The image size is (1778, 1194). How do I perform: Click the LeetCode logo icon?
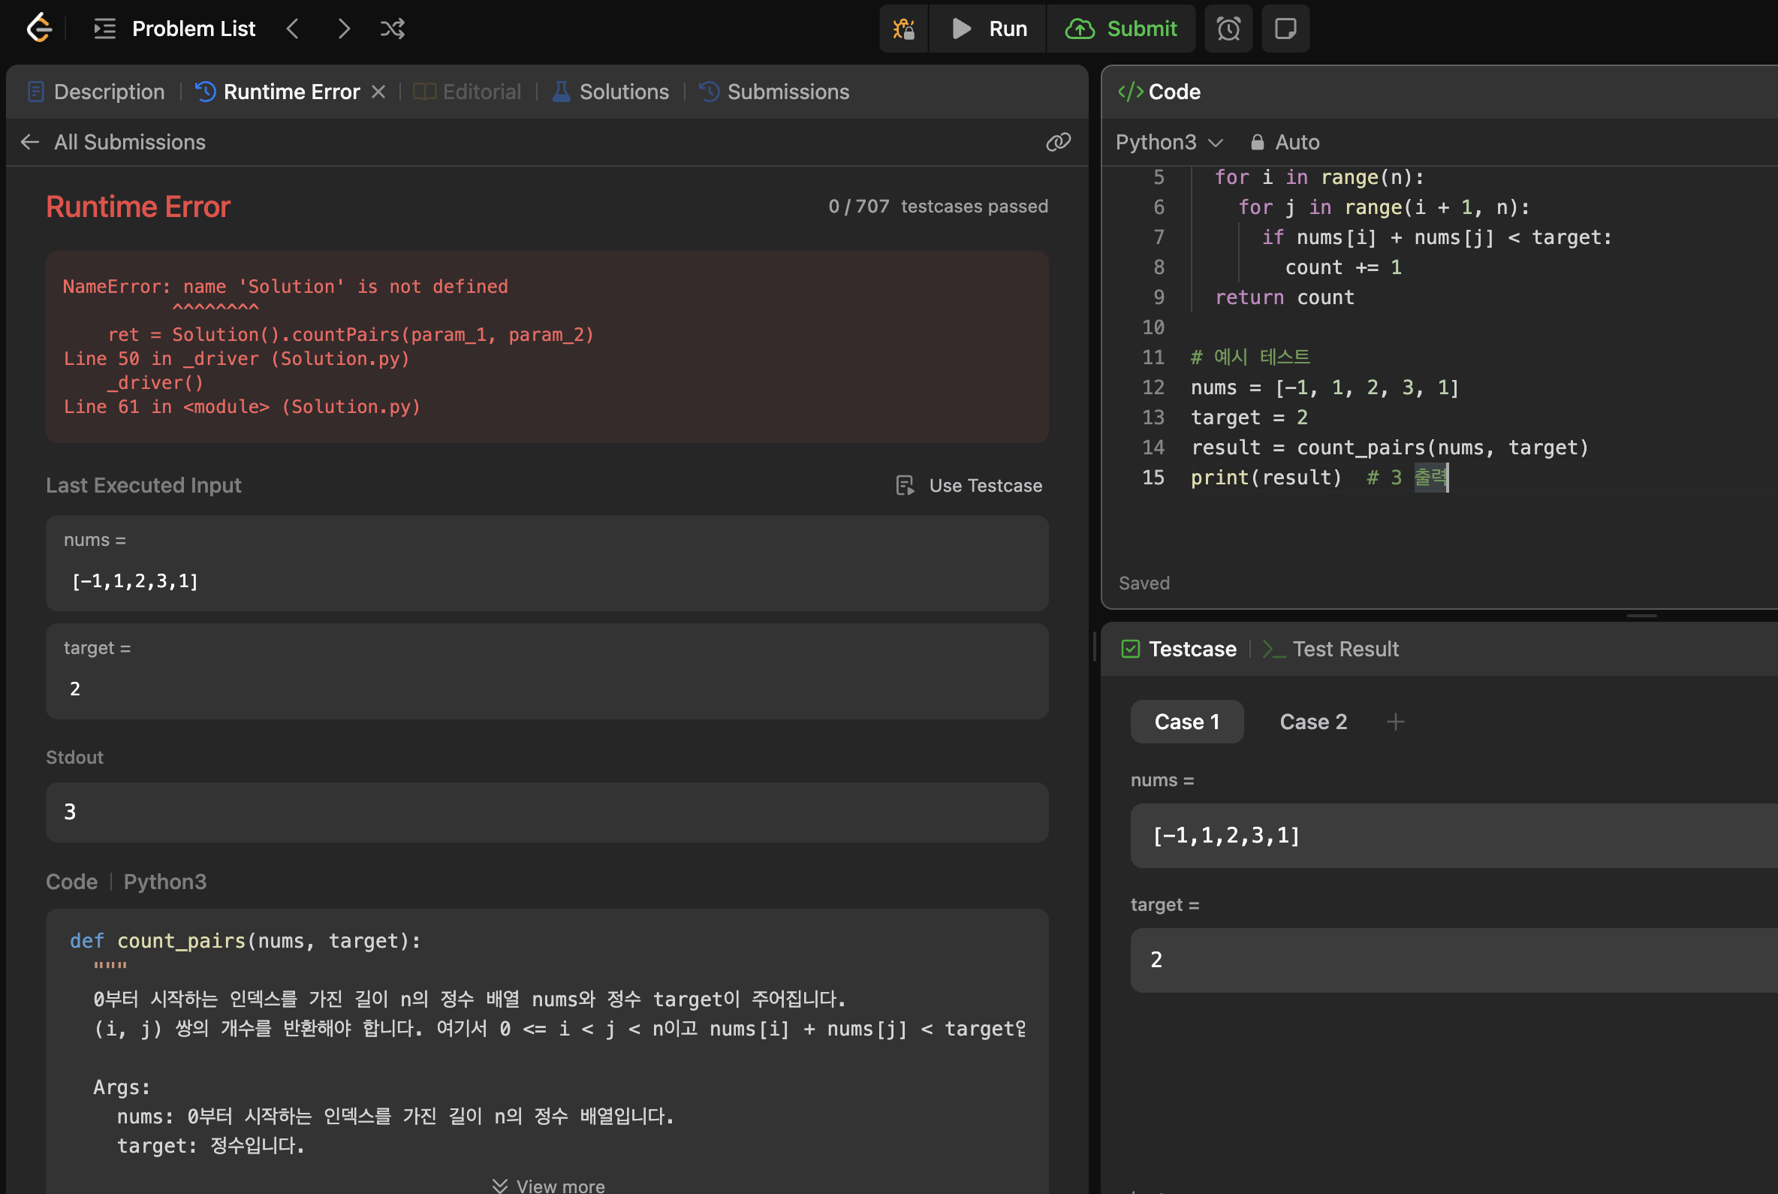tap(39, 29)
